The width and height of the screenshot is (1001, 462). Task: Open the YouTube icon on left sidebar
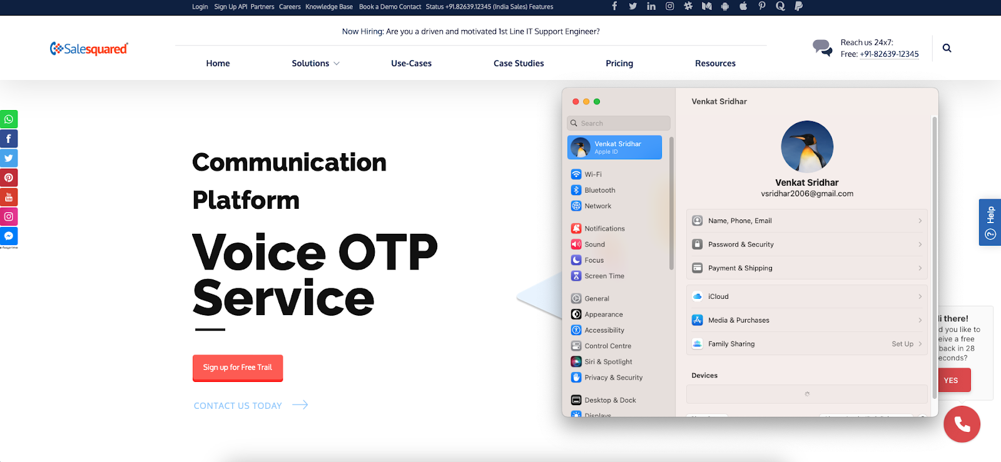pyautogui.click(x=9, y=197)
